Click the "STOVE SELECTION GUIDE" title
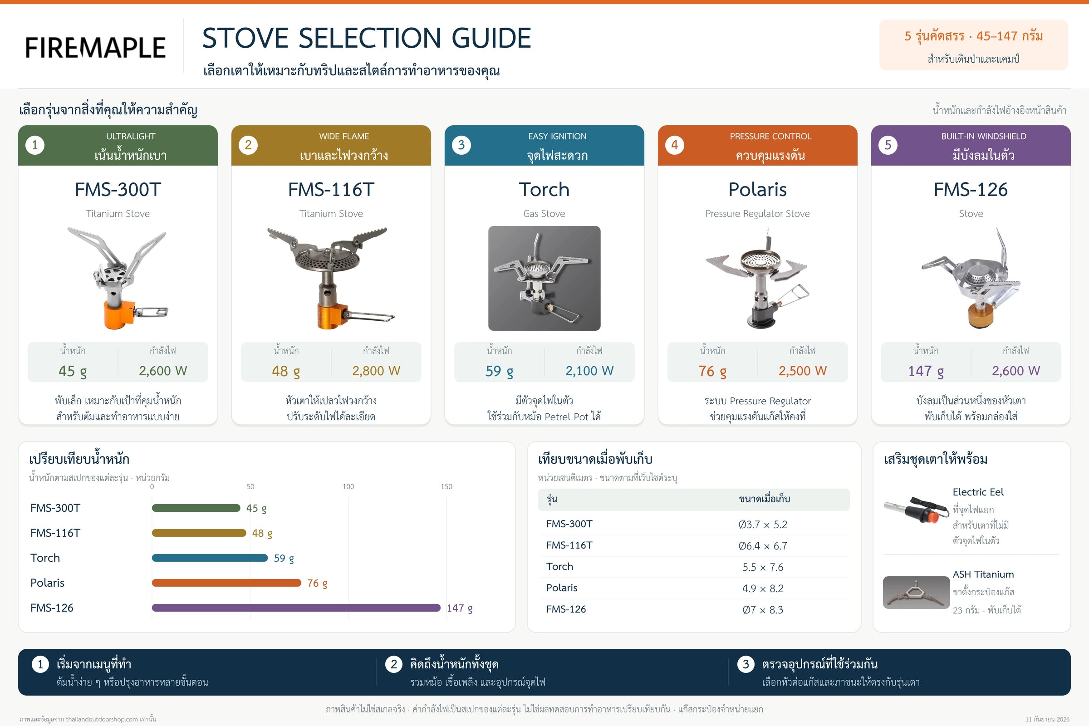Screen dimensions: 1089x726 [x=366, y=38]
